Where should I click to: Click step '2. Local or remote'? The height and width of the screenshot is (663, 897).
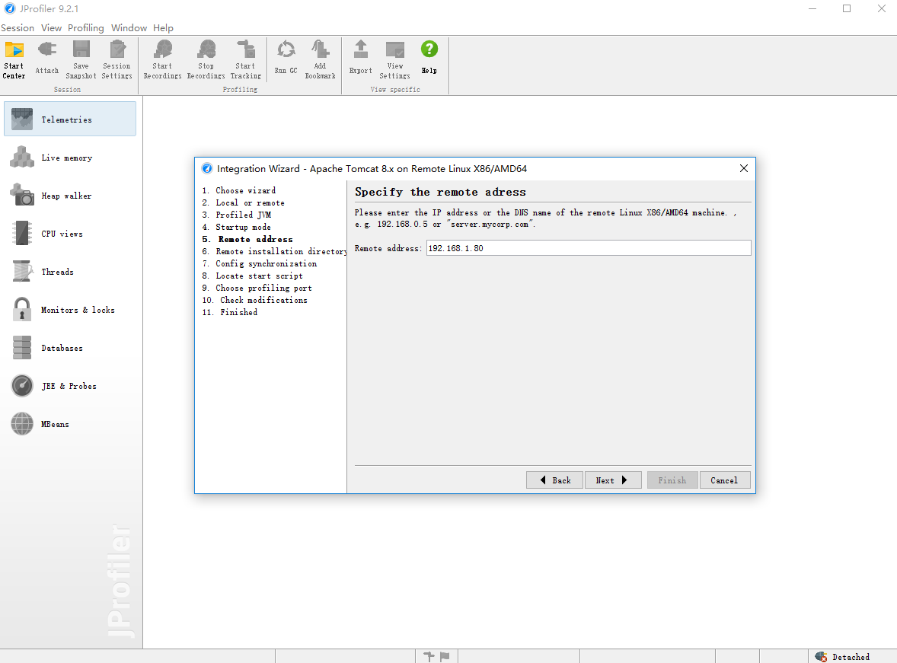pos(243,202)
